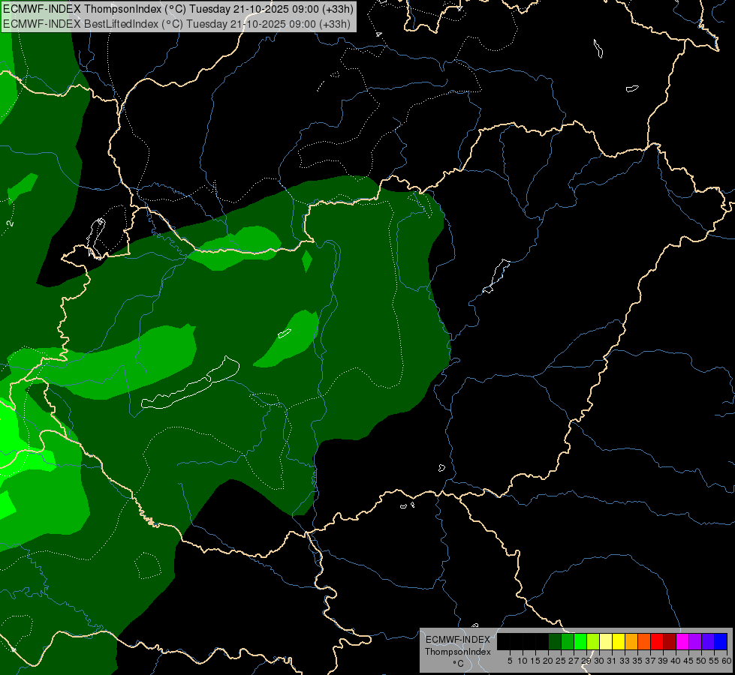Click the legend tick value 33
This screenshot has width=735, height=675.
pos(625,661)
